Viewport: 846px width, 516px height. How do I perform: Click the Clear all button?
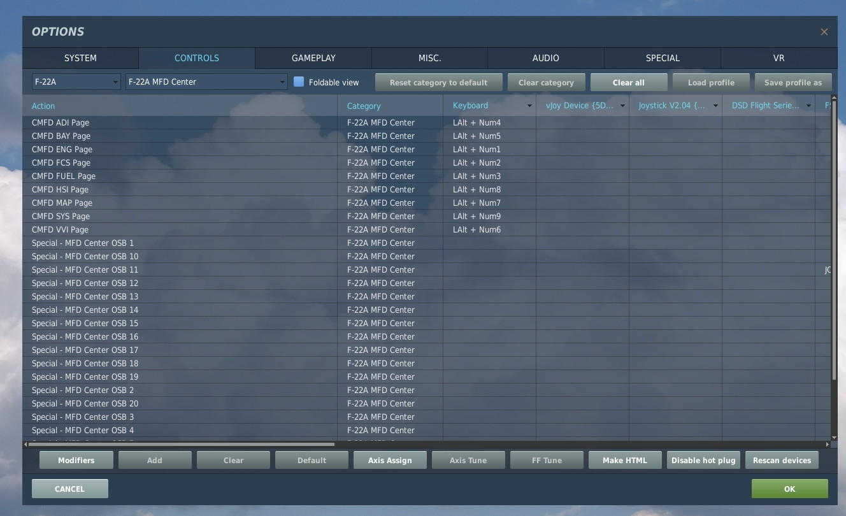[629, 82]
